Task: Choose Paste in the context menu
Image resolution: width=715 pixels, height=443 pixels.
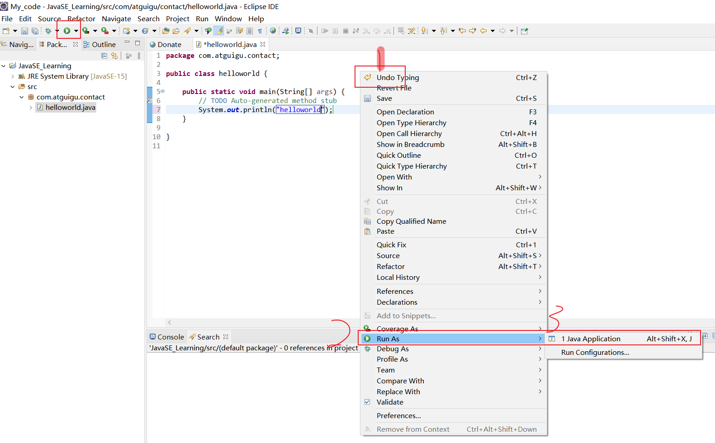Action: point(453,231)
